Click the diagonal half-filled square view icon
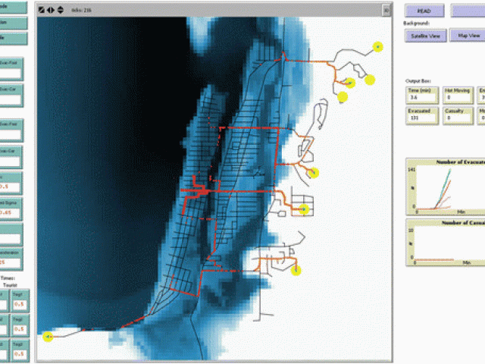This screenshot has height=364, width=485. (x=42, y=10)
